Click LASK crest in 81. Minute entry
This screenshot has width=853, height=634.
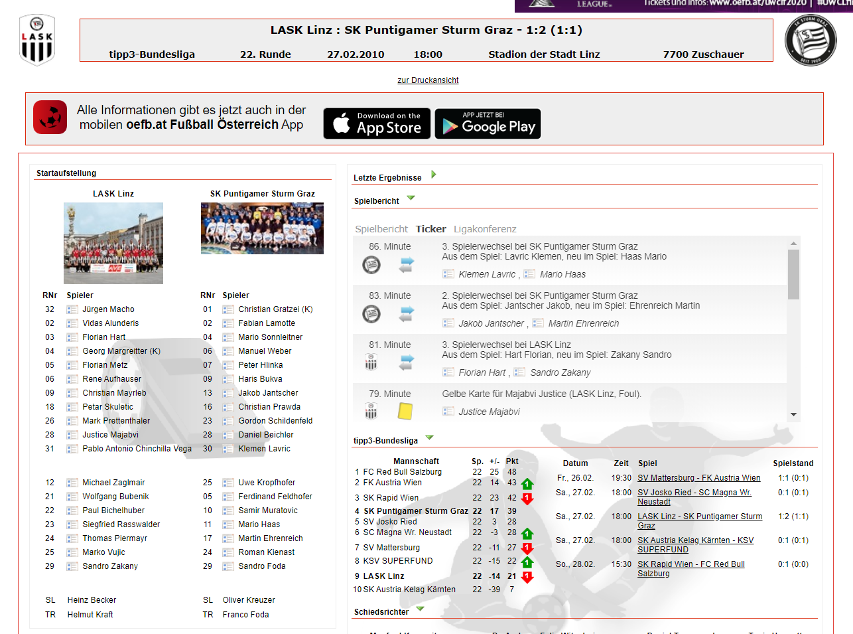point(371,362)
